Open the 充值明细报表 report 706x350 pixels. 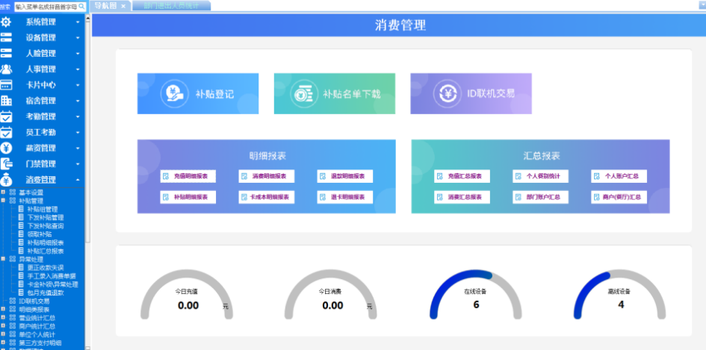click(189, 177)
